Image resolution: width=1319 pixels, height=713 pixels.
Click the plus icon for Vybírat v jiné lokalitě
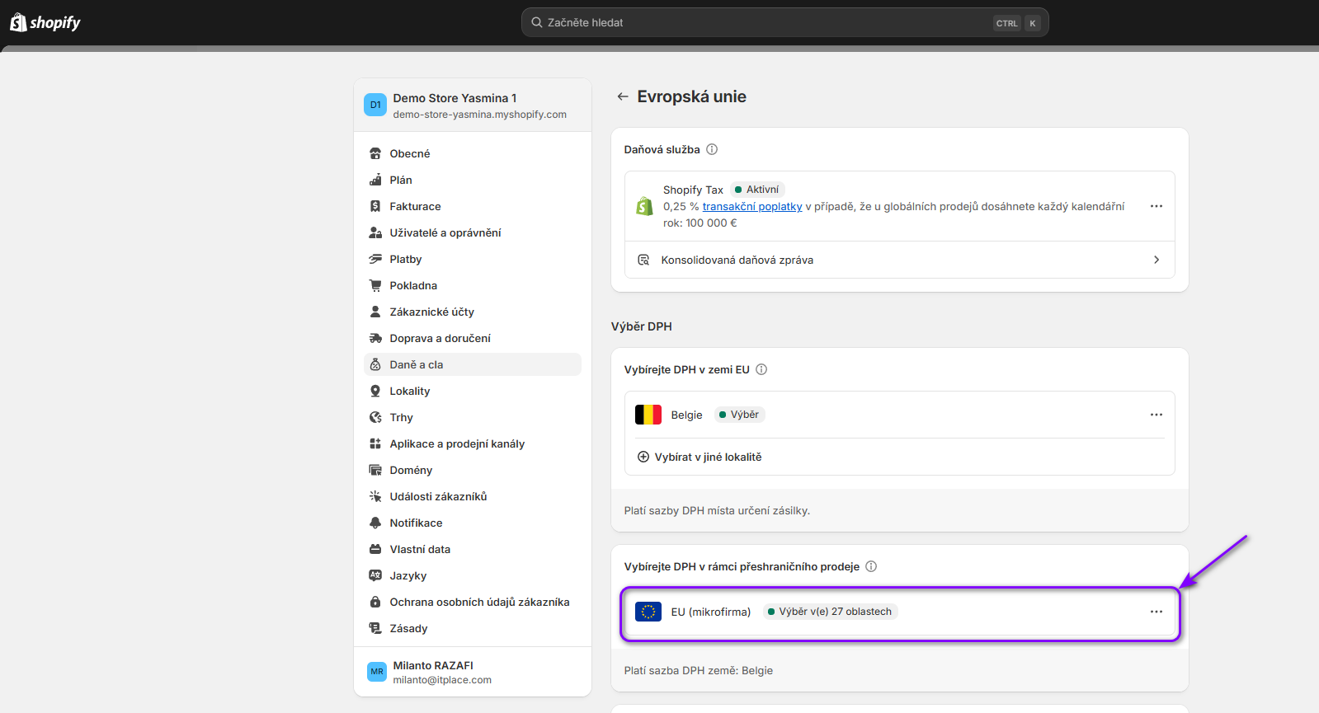pyautogui.click(x=643, y=457)
